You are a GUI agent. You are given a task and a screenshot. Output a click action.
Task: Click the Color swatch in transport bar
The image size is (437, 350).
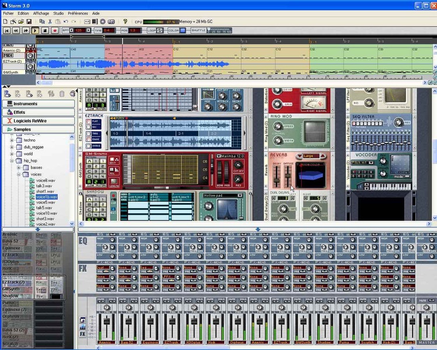(x=183, y=30)
